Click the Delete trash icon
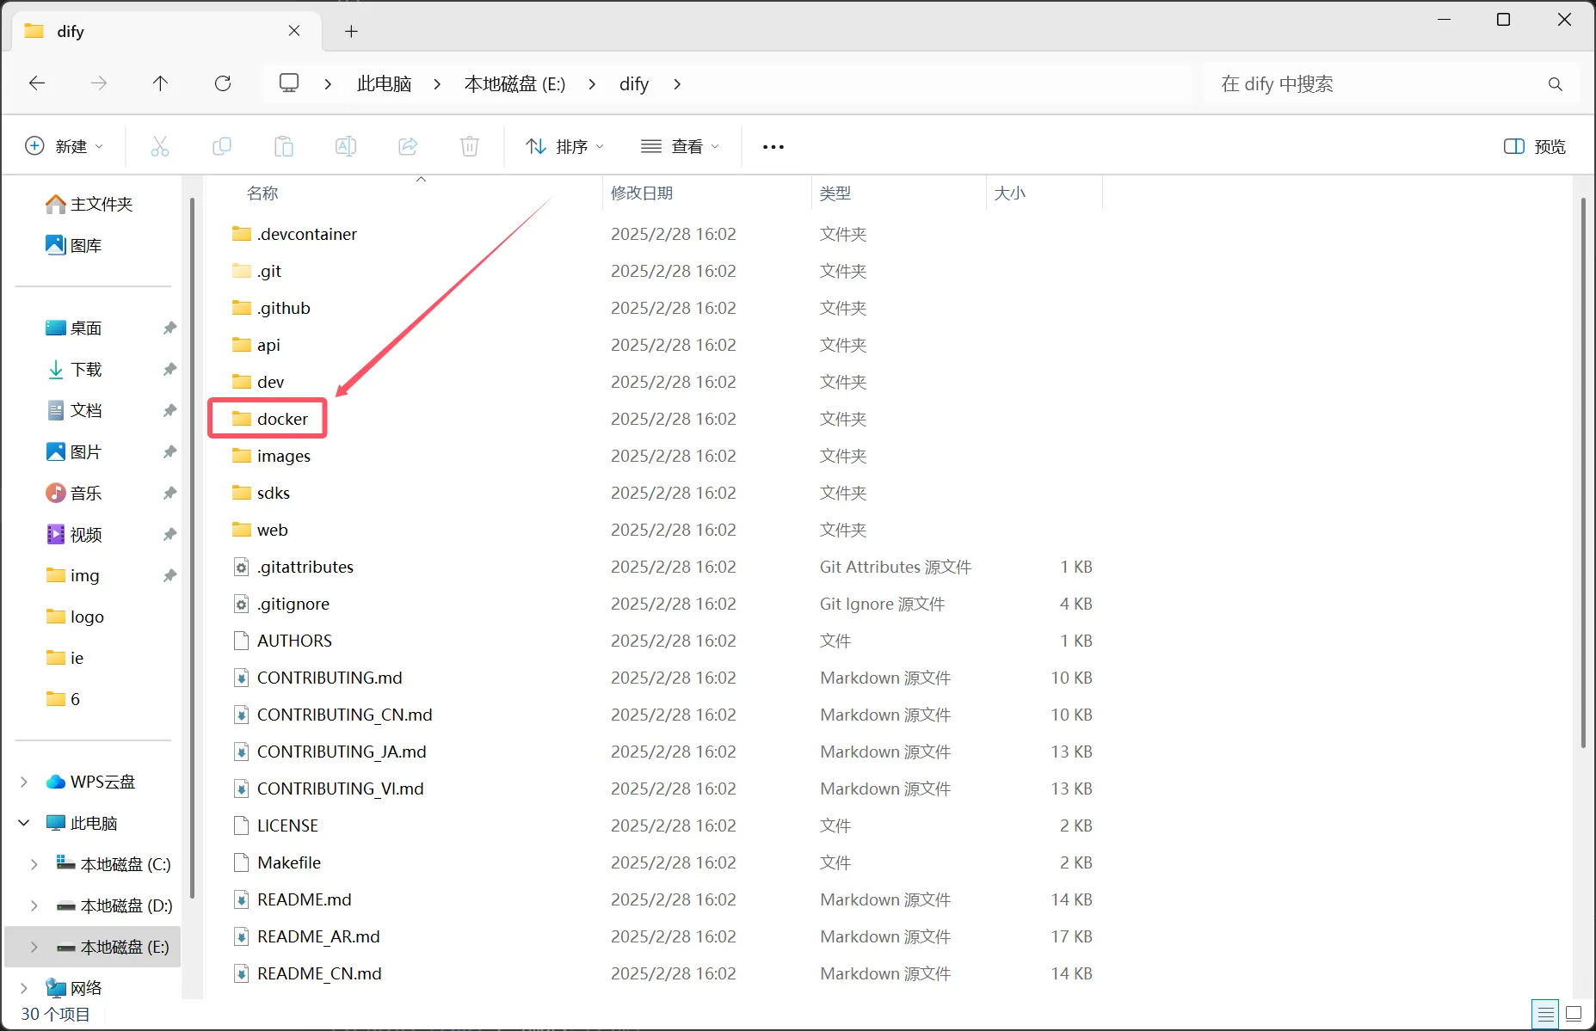Screen dimensions: 1596x1031 tap(470, 146)
